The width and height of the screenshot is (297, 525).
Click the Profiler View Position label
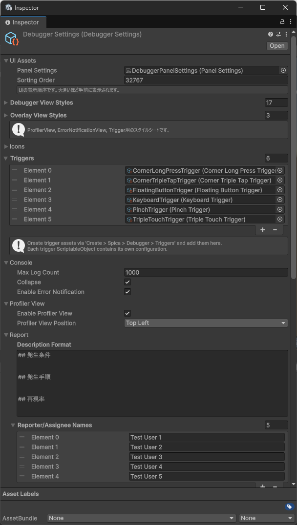(46, 323)
